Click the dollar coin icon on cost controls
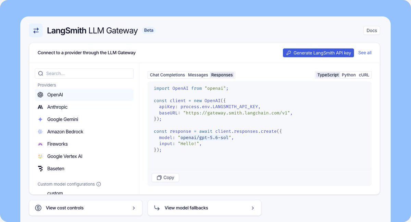The width and height of the screenshot is (411, 222). (38, 208)
